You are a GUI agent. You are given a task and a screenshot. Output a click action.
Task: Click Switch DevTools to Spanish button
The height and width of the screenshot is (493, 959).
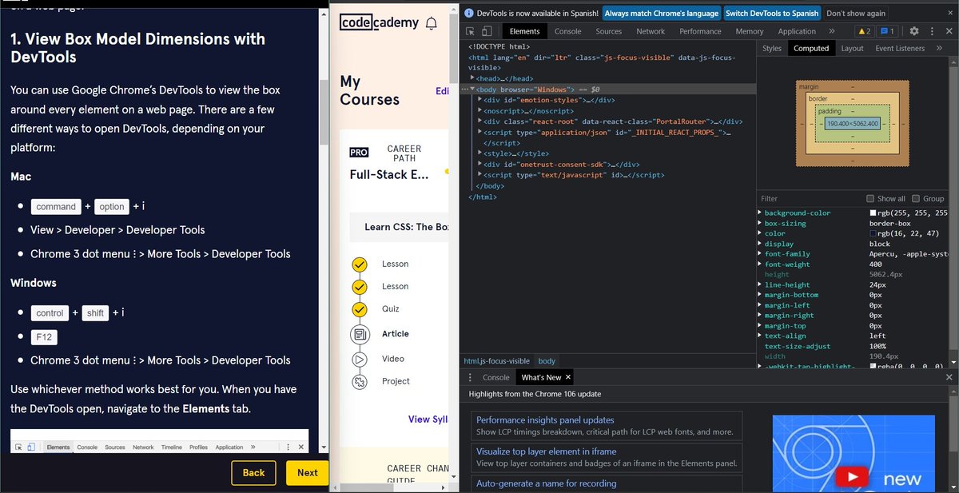click(772, 13)
